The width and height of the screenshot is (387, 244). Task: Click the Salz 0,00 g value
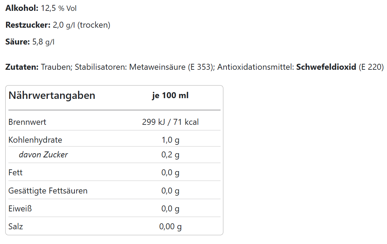[x=170, y=226]
